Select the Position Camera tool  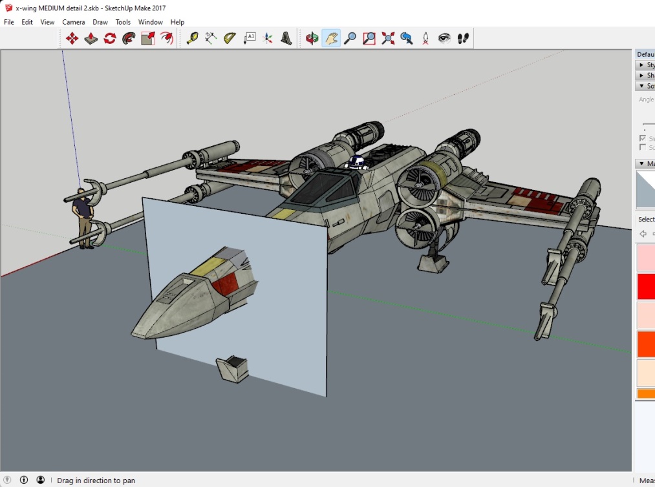coord(425,38)
